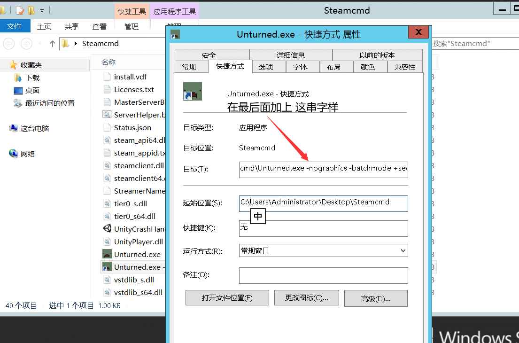This screenshot has height=343, width=519.
Task: Click the 快捷键(K) input field
Action: tap(324, 228)
